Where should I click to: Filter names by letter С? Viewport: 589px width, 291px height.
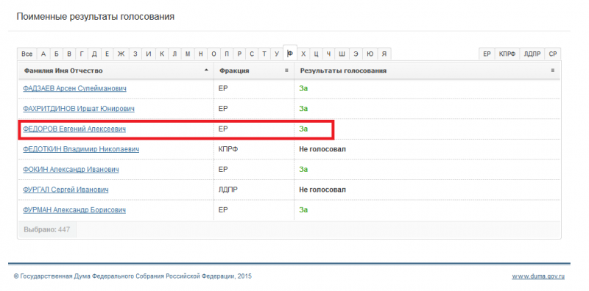[x=252, y=54]
